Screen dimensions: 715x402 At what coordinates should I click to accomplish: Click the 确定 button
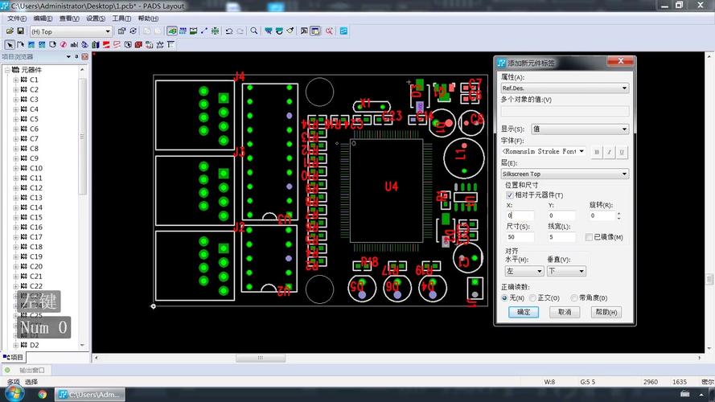coord(524,312)
